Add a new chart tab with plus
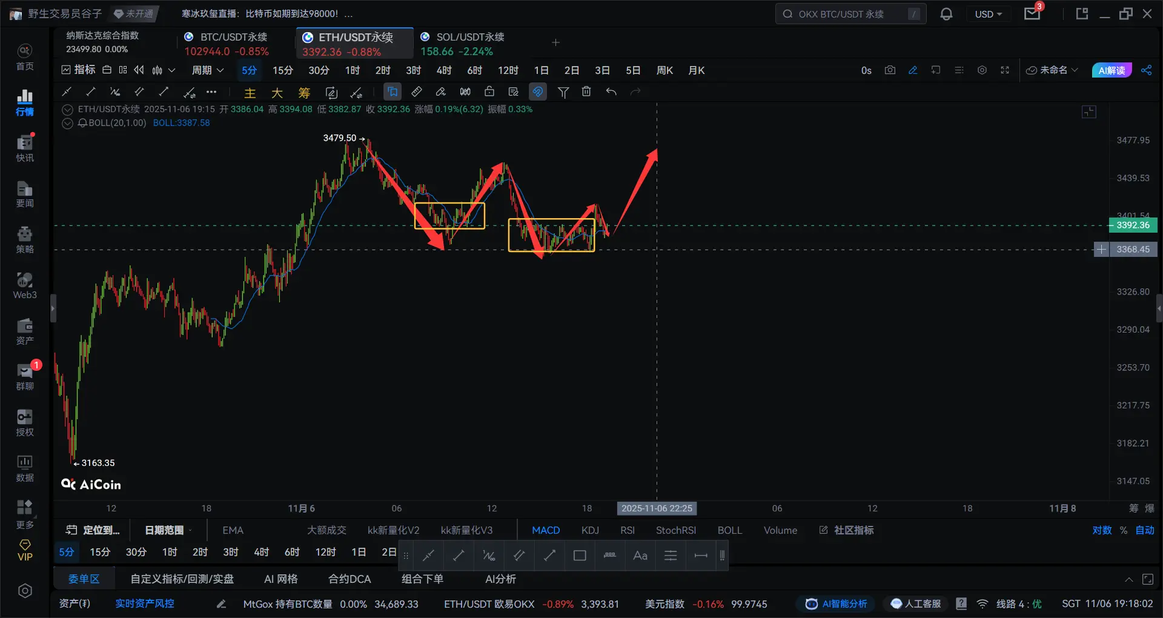Screen dimensions: 1163x618 pyautogui.click(x=555, y=42)
